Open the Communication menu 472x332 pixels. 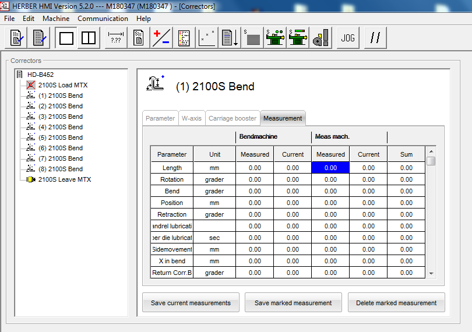(x=103, y=19)
